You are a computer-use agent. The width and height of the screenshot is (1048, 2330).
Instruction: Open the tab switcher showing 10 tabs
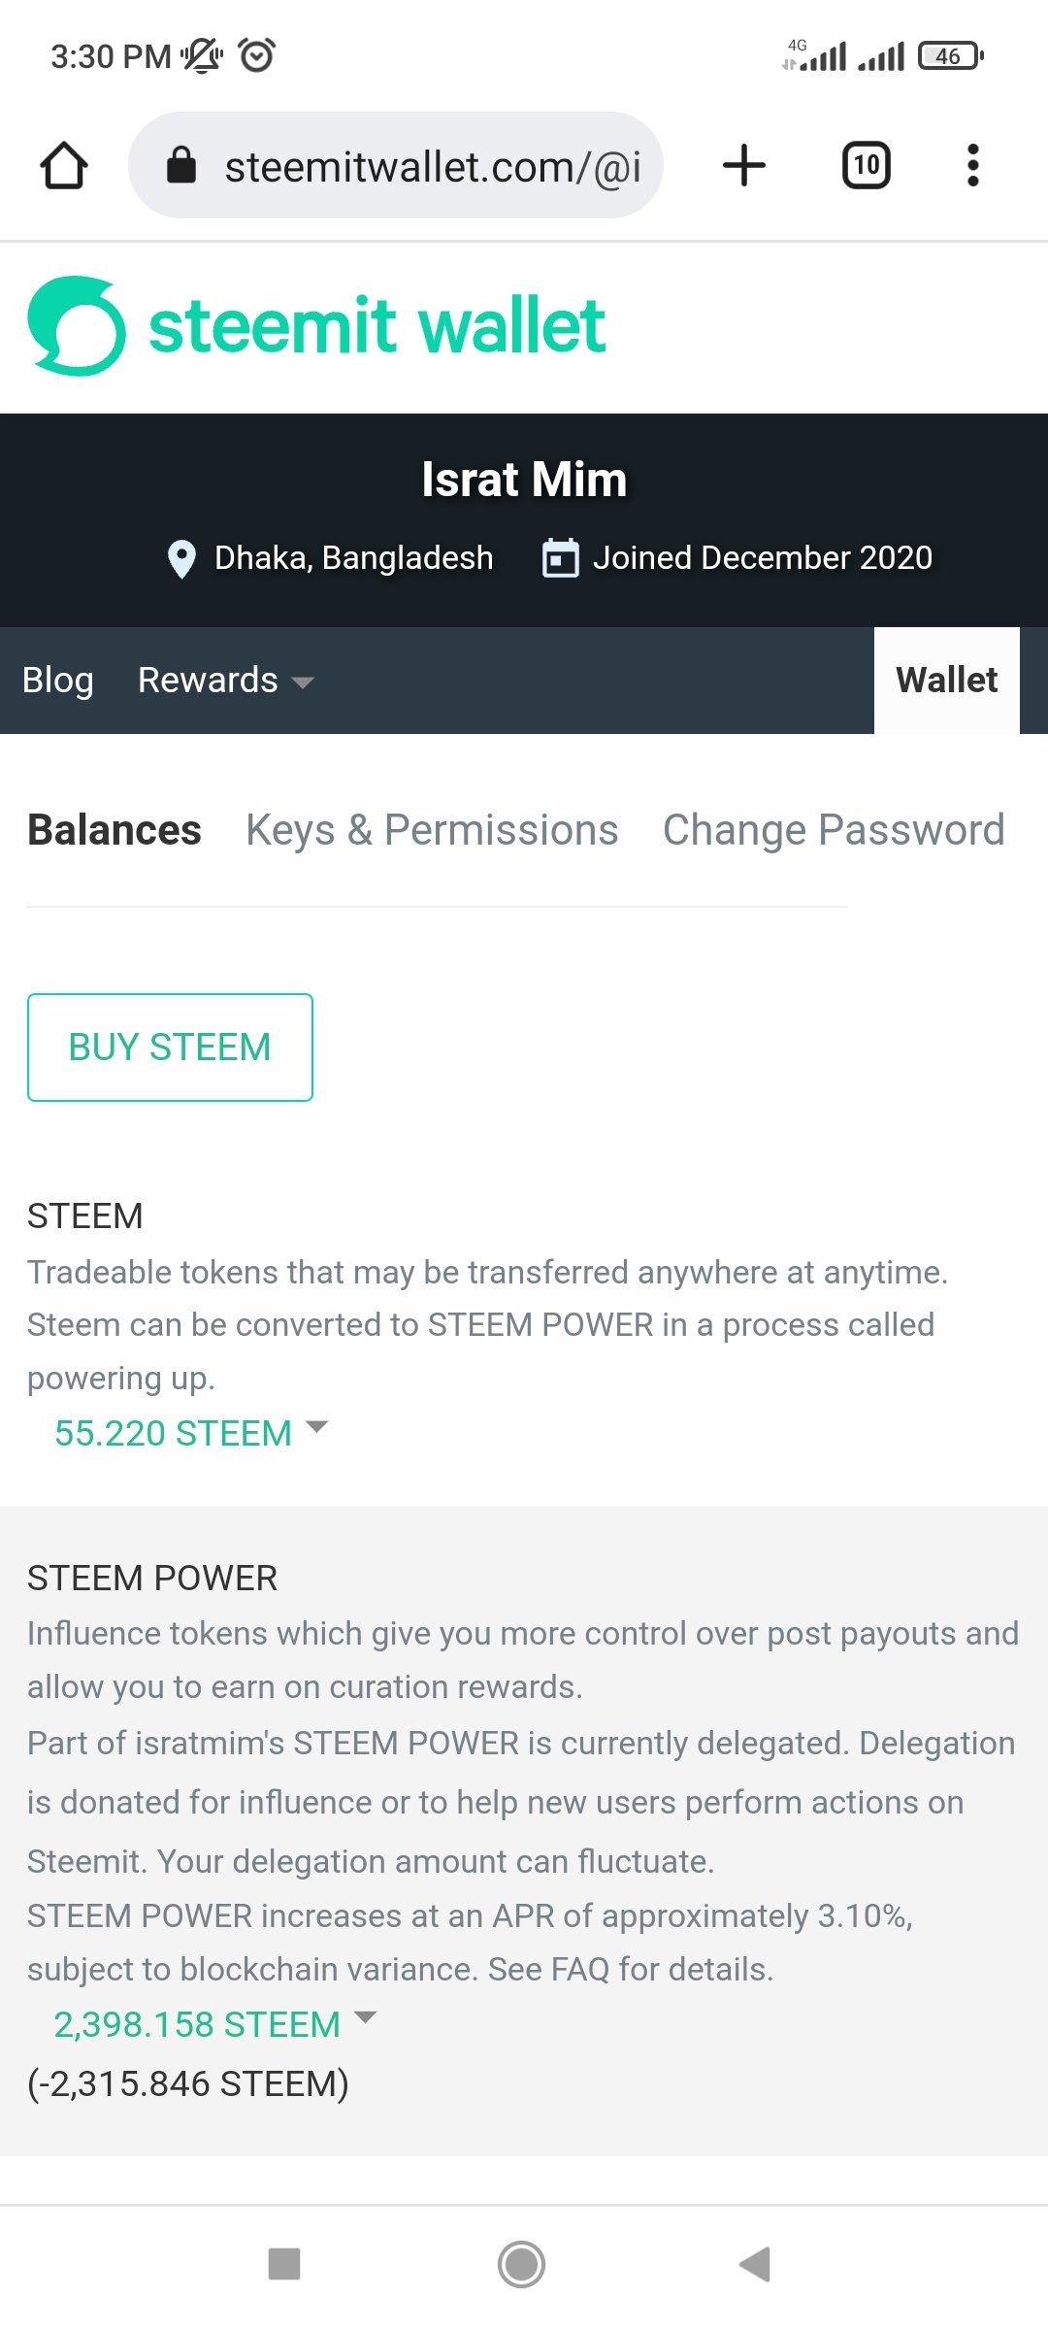866,165
